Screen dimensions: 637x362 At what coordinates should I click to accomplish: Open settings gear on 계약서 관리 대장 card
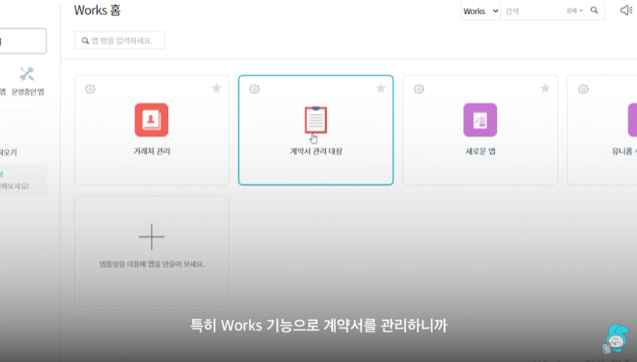point(254,89)
